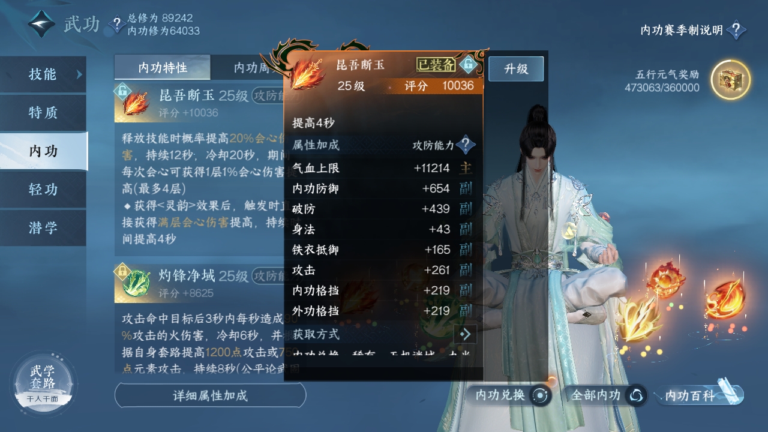The height and width of the screenshot is (432, 768).
Task: Click the 内功兑换 button
Action: (x=509, y=395)
